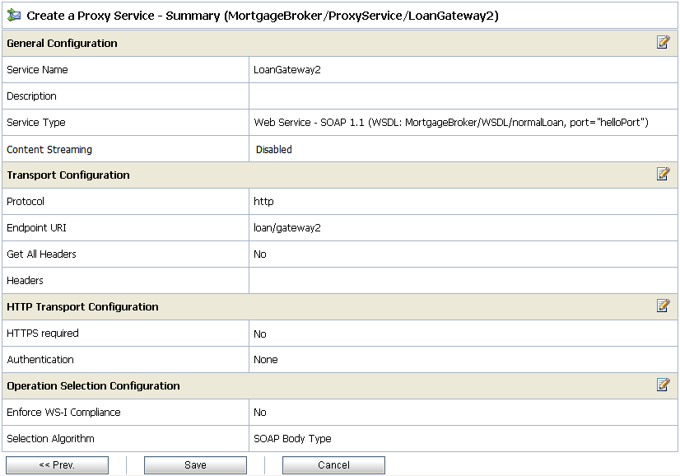Viewport: 680px width, 476px height.
Task: Click the General Configuration section header
Action: click(62, 44)
